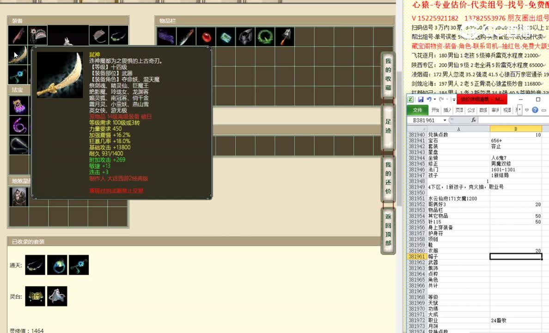Click cell containing 人6鬼7

516,158
